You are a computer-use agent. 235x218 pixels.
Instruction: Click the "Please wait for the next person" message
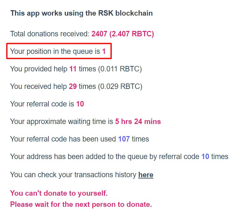[x=81, y=204]
